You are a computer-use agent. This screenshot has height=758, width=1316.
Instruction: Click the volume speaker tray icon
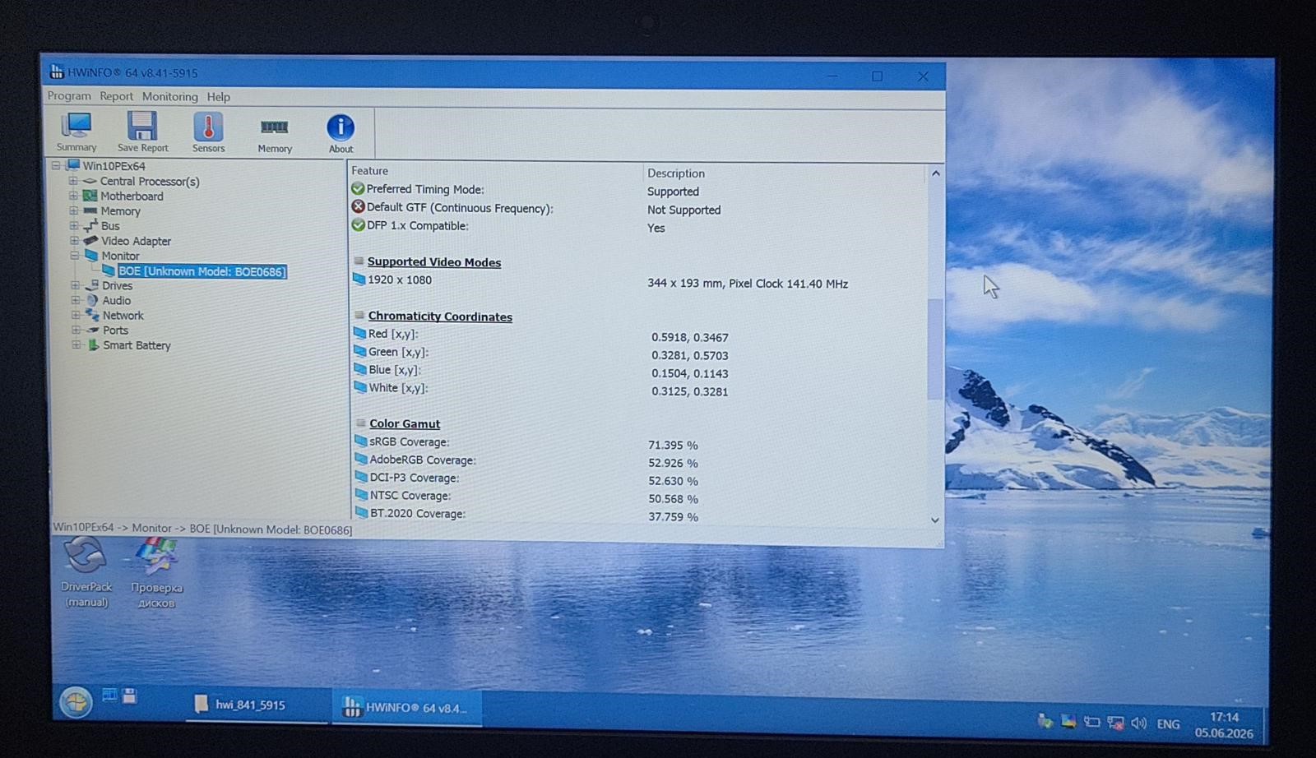1139,723
